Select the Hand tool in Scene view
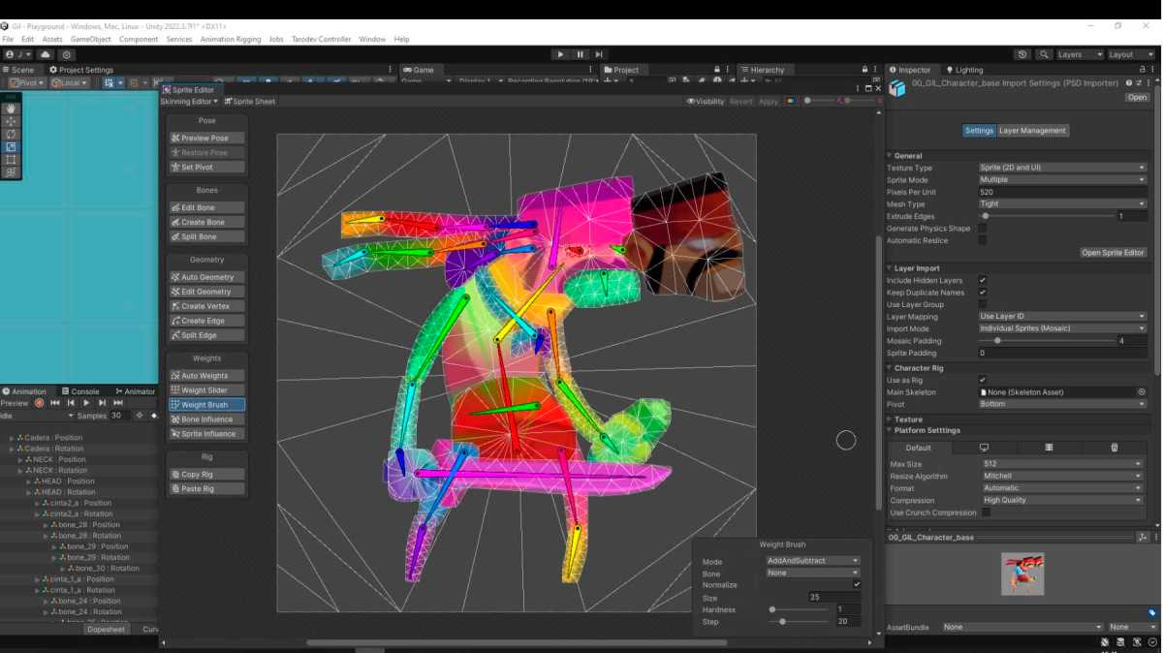This screenshot has width=1163, height=653. [12, 109]
